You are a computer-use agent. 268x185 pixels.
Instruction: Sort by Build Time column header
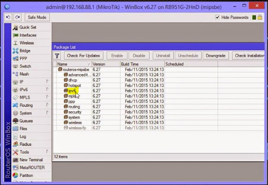pos(142,64)
